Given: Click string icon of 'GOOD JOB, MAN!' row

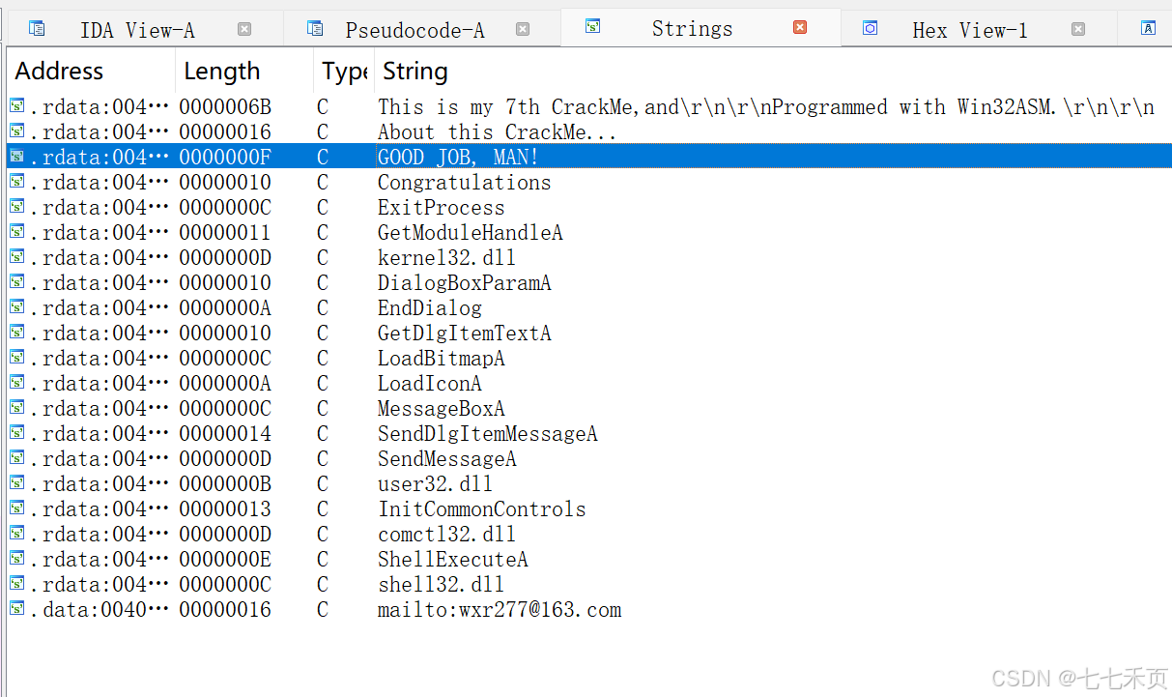Looking at the screenshot, I should tap(16, 156).
